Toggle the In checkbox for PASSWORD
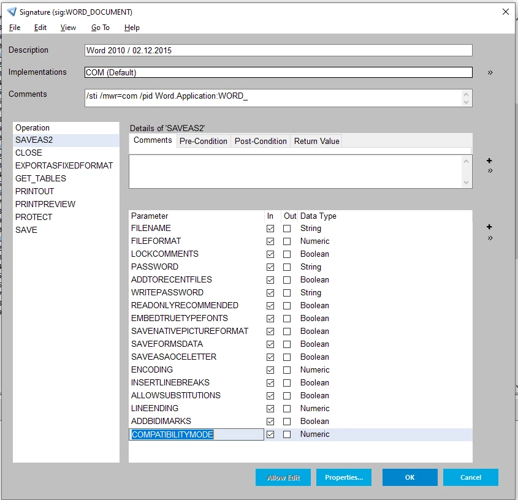 (x=270, y=267)
